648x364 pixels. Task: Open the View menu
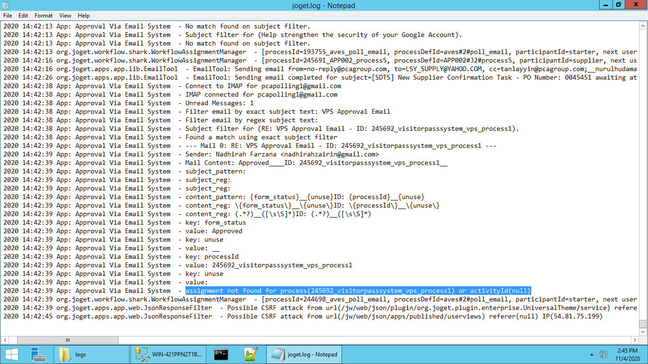pyautogui.click(x=65, y=16)
